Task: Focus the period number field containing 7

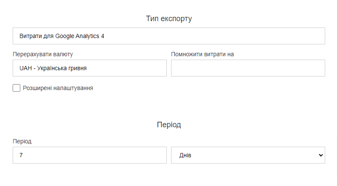Action: tap(90, 155)
